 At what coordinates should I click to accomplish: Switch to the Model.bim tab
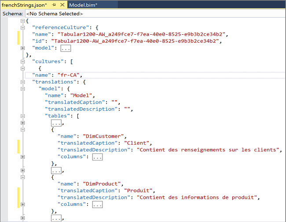(83, 5)
